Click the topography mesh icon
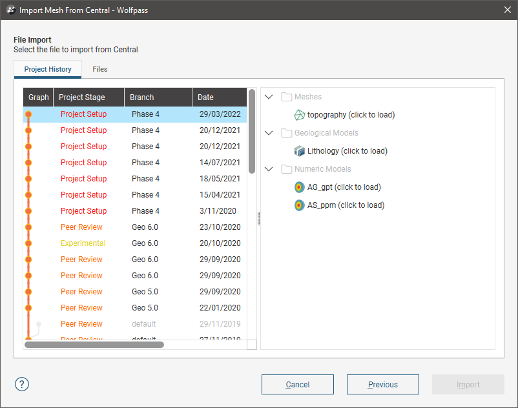518x408 pixels. click(x=300, y=115)
